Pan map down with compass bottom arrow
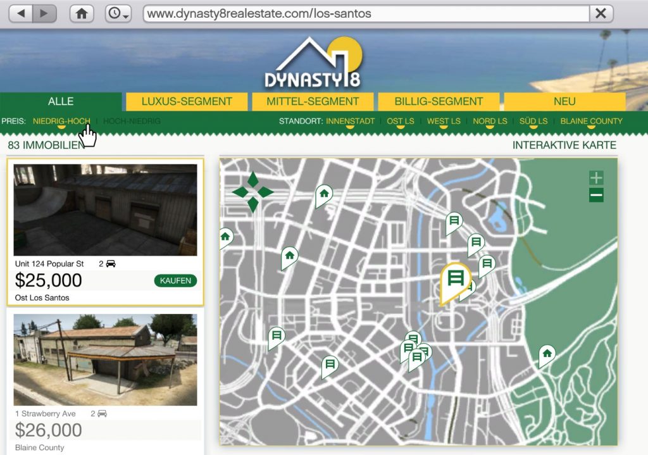 (253, 204)
